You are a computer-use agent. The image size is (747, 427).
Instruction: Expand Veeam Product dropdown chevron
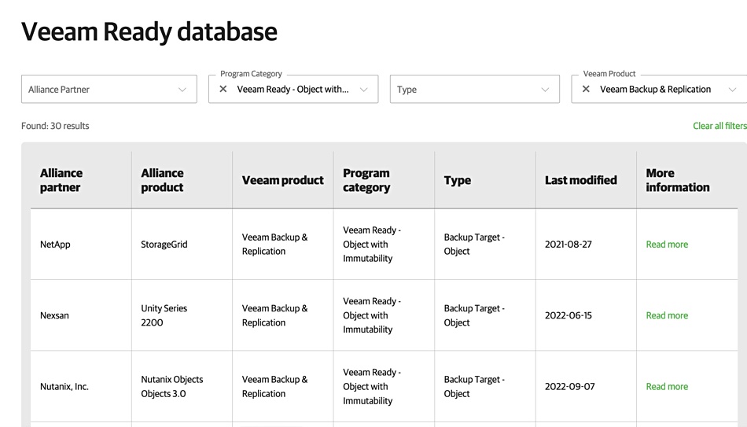click(732, 90)
